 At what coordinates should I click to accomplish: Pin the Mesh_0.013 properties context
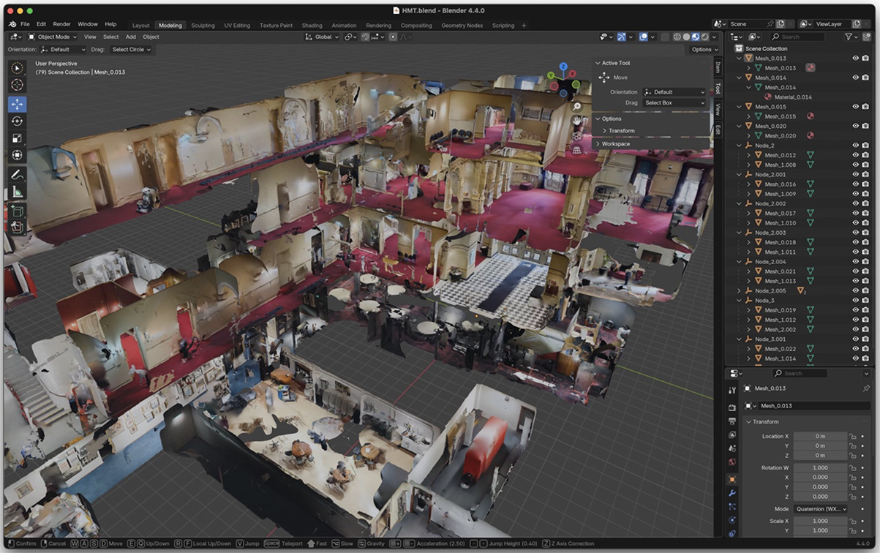click(866, 388)
